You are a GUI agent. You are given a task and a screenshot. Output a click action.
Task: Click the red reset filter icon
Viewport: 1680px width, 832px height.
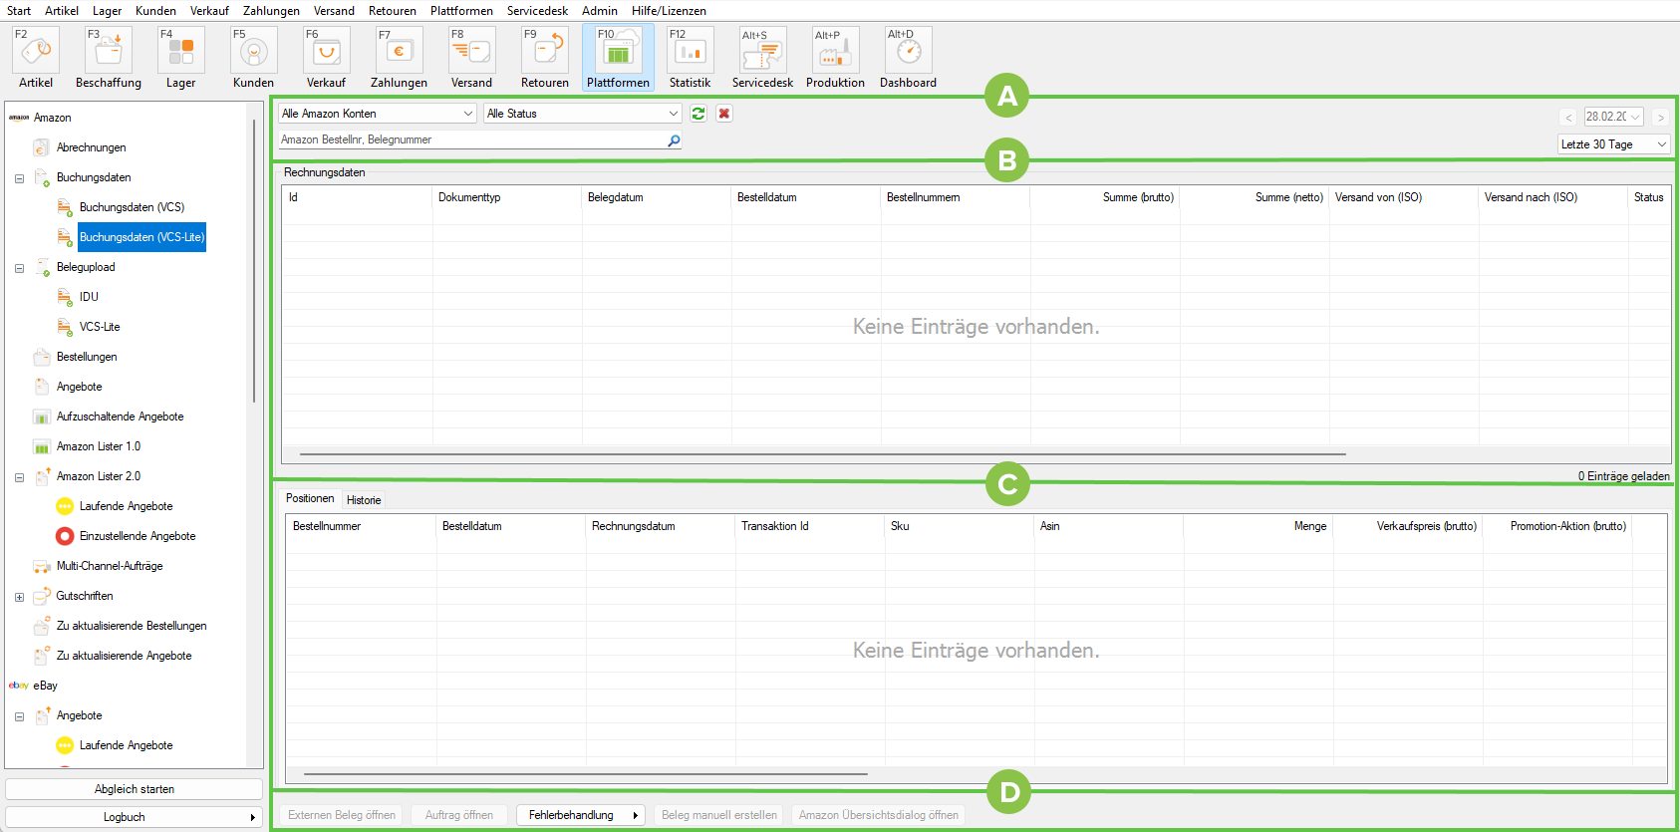[x=724, y=114]
